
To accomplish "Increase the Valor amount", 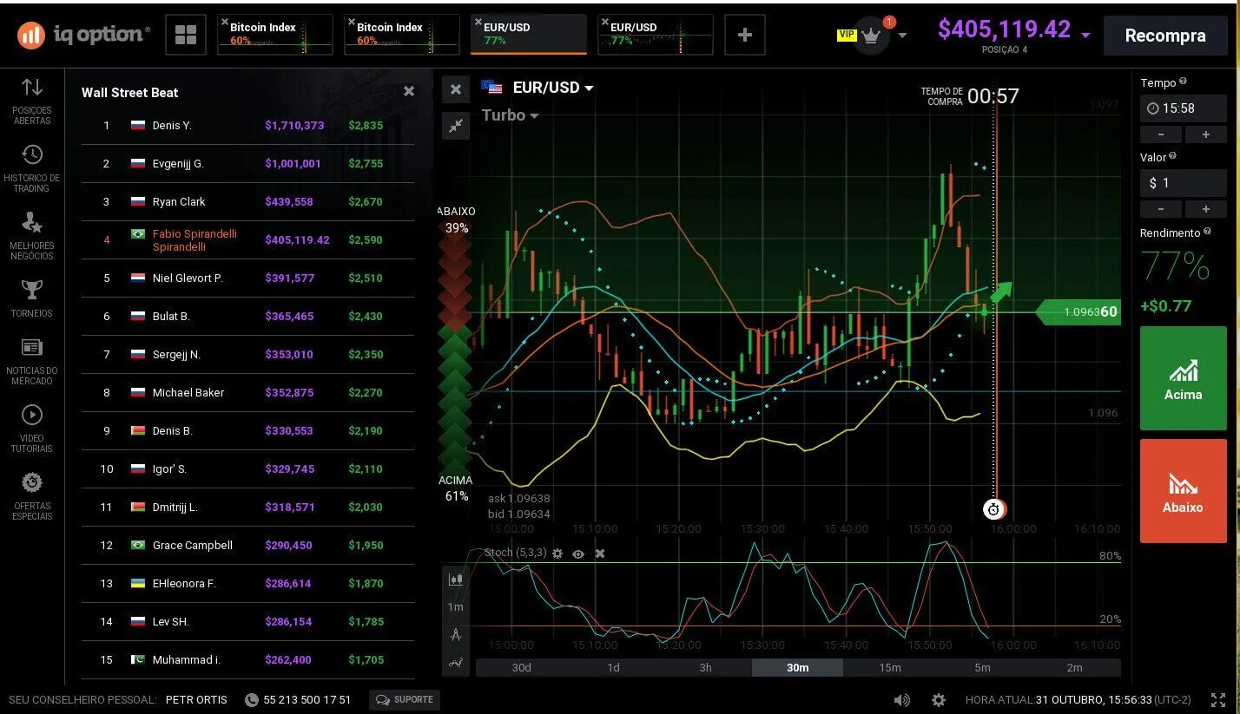I will [1206, 209].
